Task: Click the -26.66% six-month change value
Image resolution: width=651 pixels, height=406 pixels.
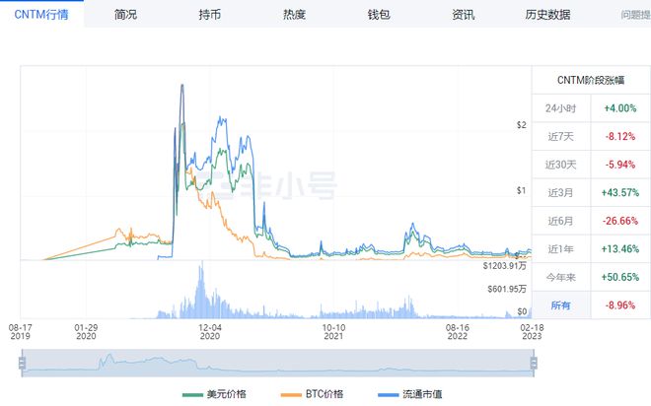Action: 620,221
